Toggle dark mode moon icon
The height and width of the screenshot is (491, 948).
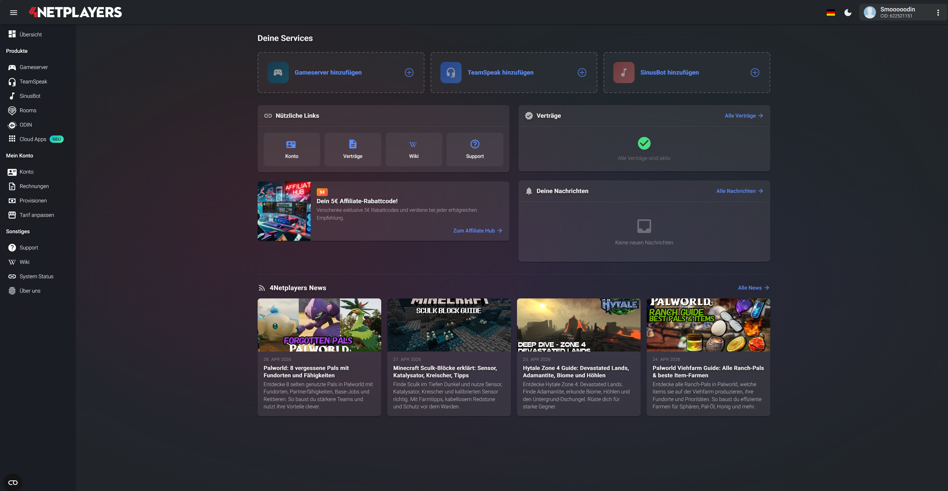point(848,13)
